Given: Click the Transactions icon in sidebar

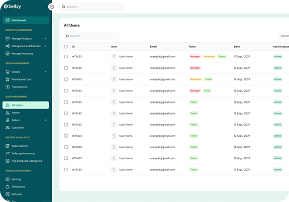Looking at the screenshot, I should click(x=8, y=87).
